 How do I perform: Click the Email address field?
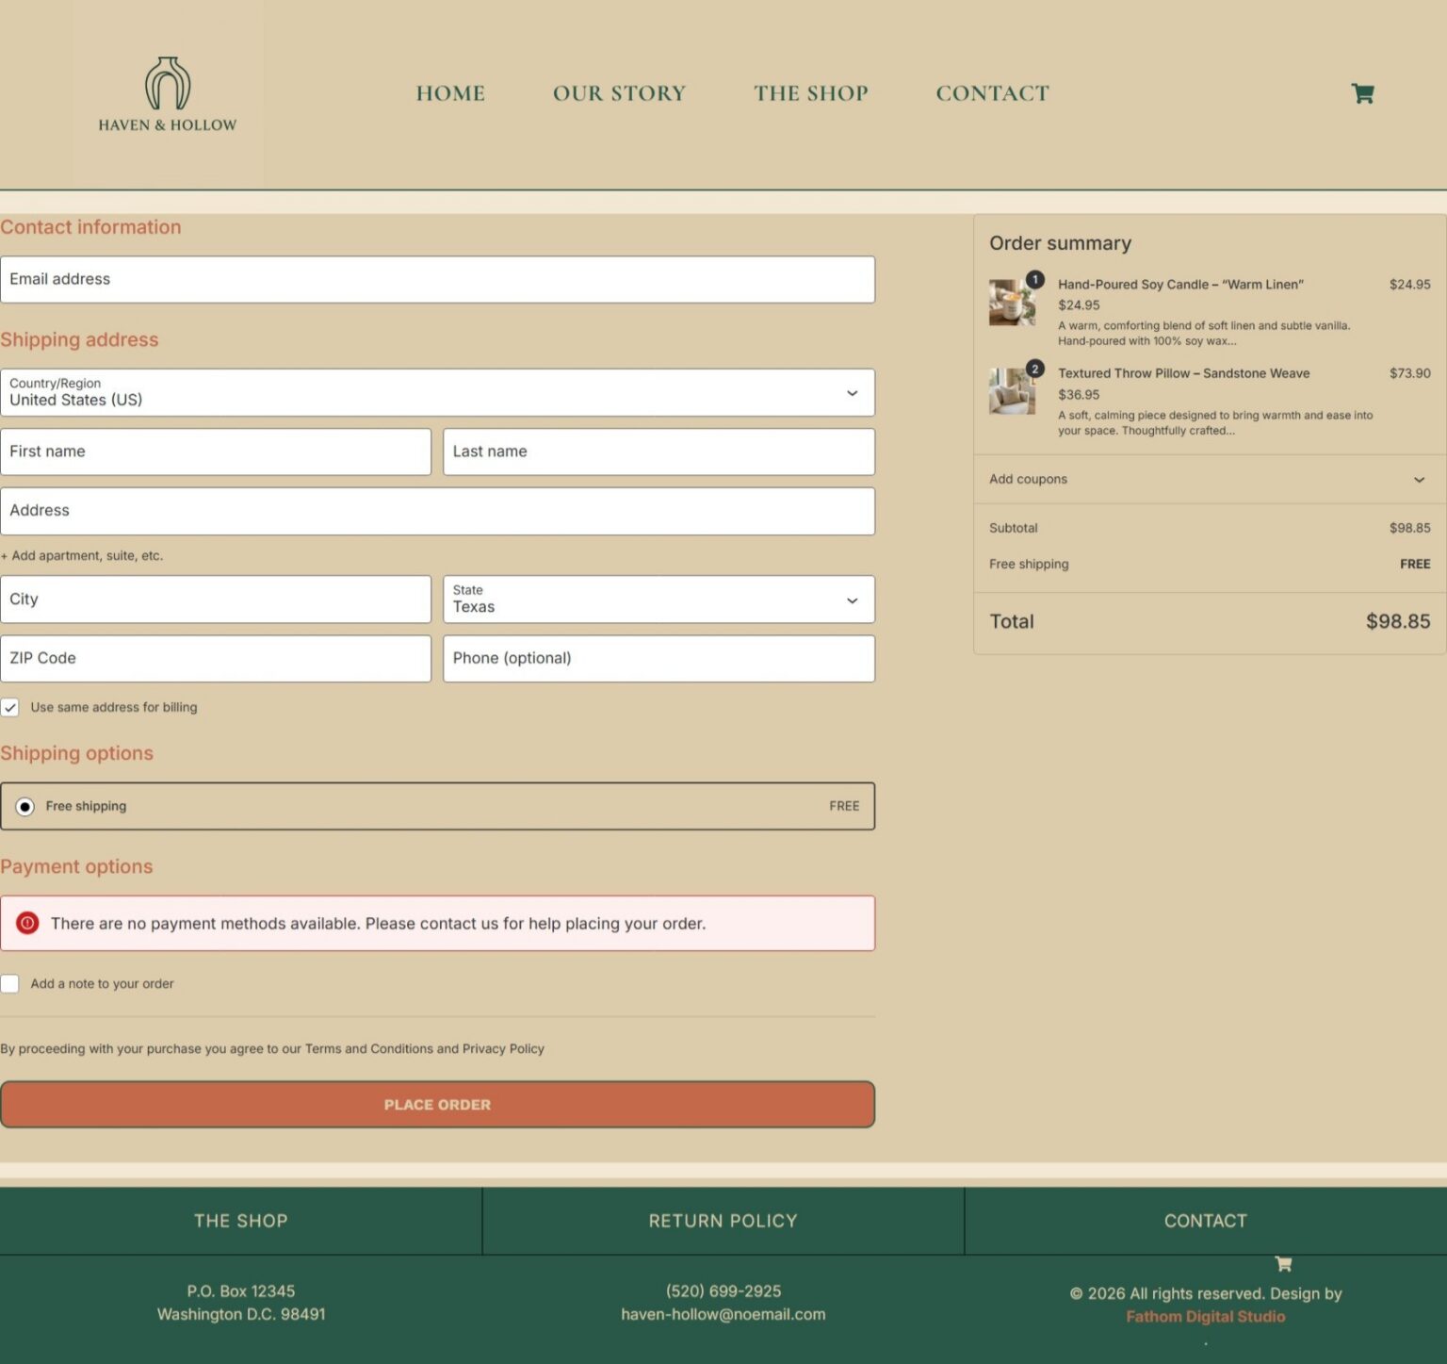pyautogui.click(x=437, y=280)
